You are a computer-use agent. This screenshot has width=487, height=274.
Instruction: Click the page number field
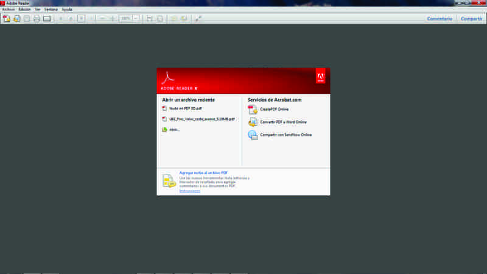pyautogui.click(x=81, y=19)
